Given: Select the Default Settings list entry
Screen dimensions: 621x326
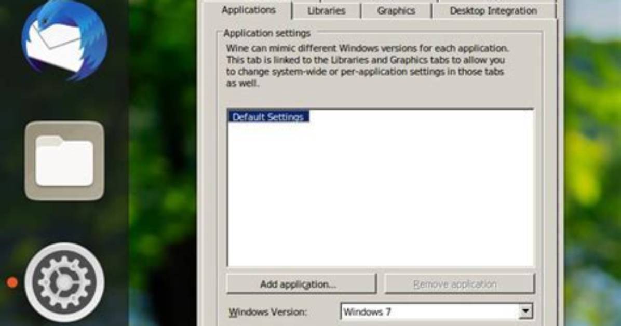Looking at the screenshot, I should point(268,117).
